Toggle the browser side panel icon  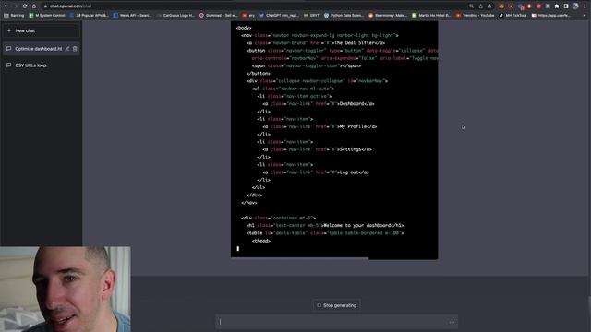(566, 6)
